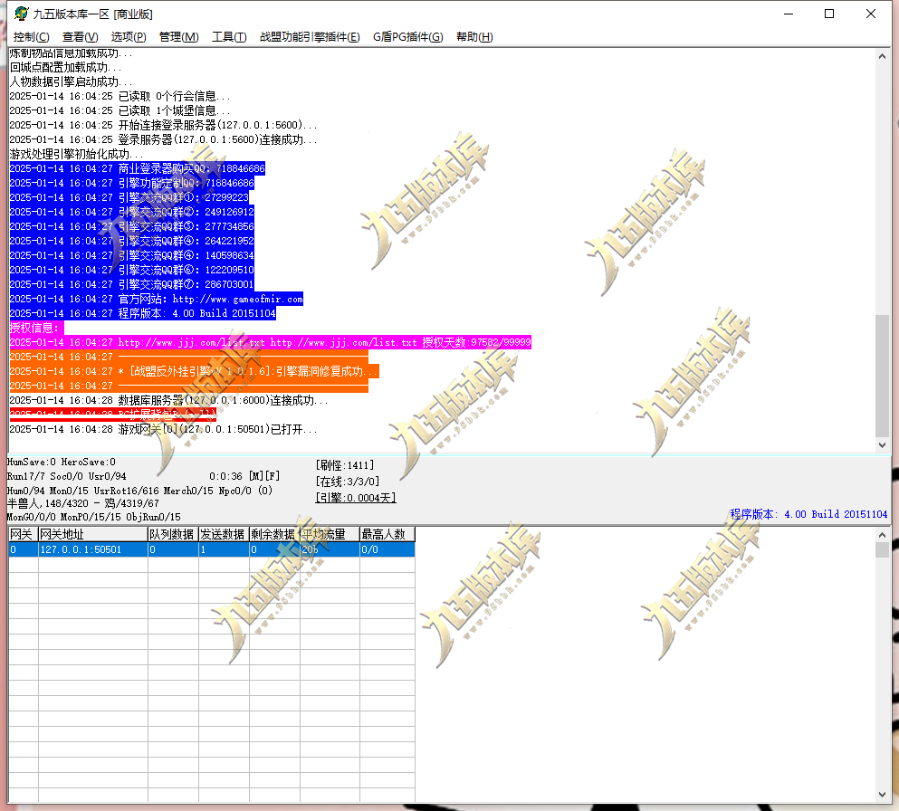Open the 帮助(H) menu
899x811 pixels.
click(474, 37)
